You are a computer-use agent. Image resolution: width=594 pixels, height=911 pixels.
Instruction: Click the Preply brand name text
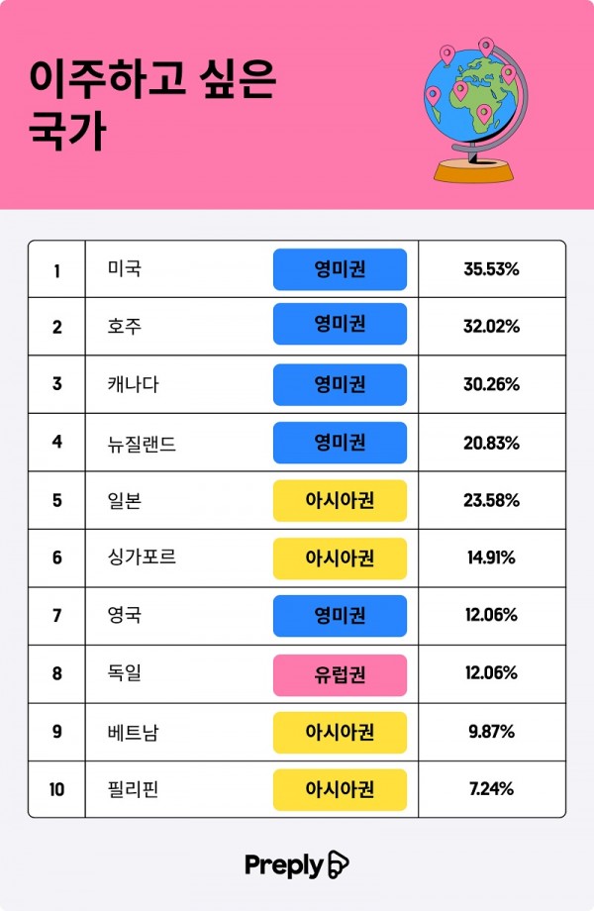point(284,865)
